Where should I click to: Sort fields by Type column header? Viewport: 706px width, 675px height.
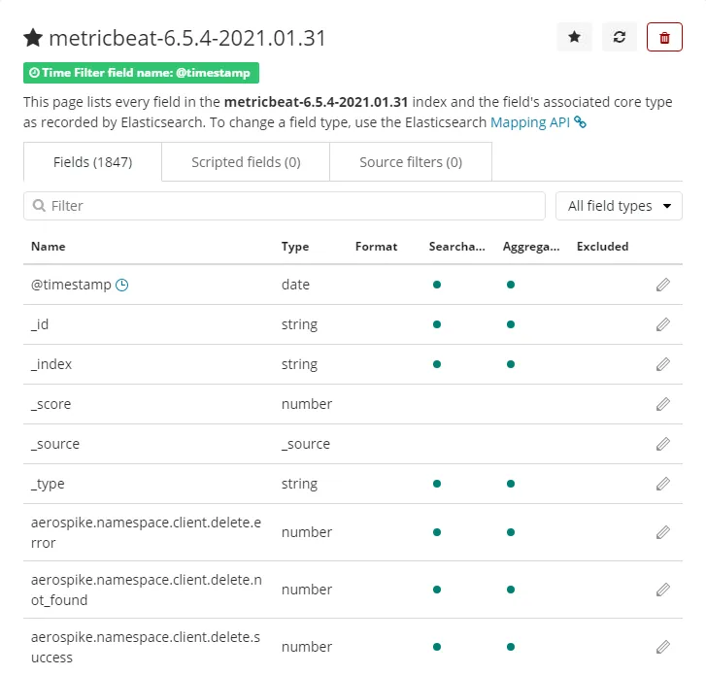[295, 247]
